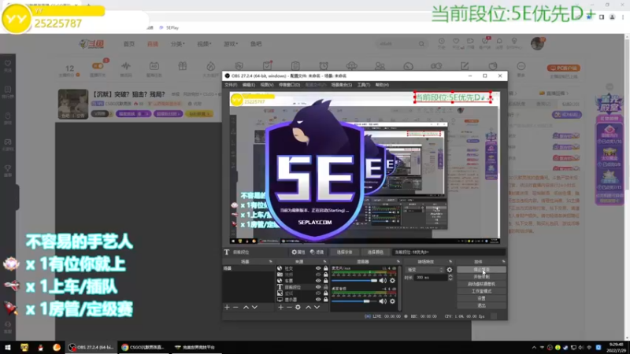Adjust the 桌面音频 volume slider
Screen dimensions: 630x354
[x=354, y=301]
